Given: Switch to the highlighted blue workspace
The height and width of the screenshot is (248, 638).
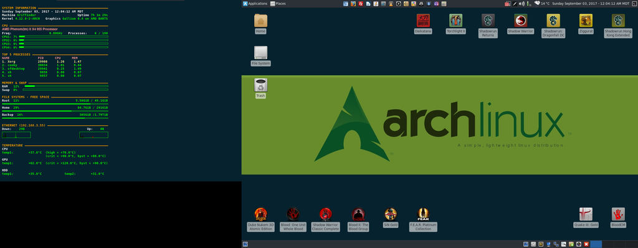Looking at the screenshot, I should tap(596, 244).
